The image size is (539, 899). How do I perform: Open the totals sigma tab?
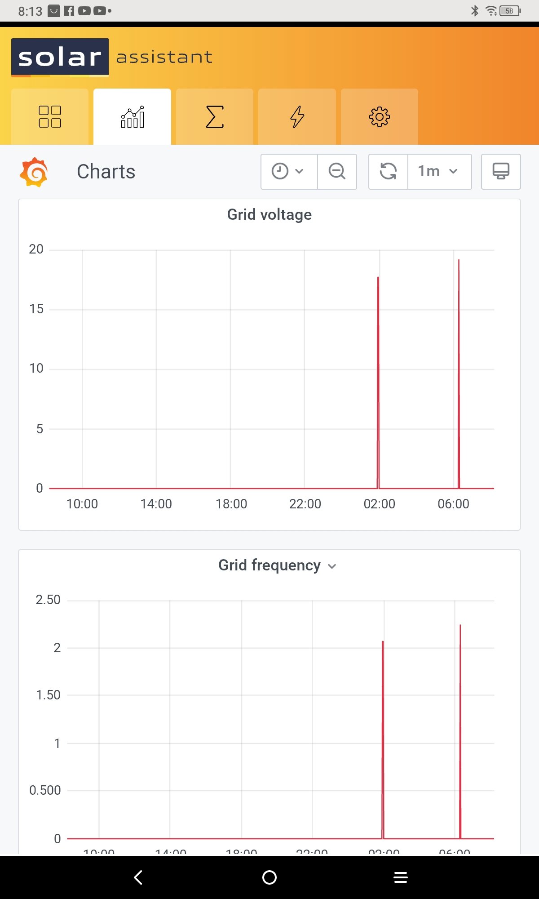click(x=215, y=117)
